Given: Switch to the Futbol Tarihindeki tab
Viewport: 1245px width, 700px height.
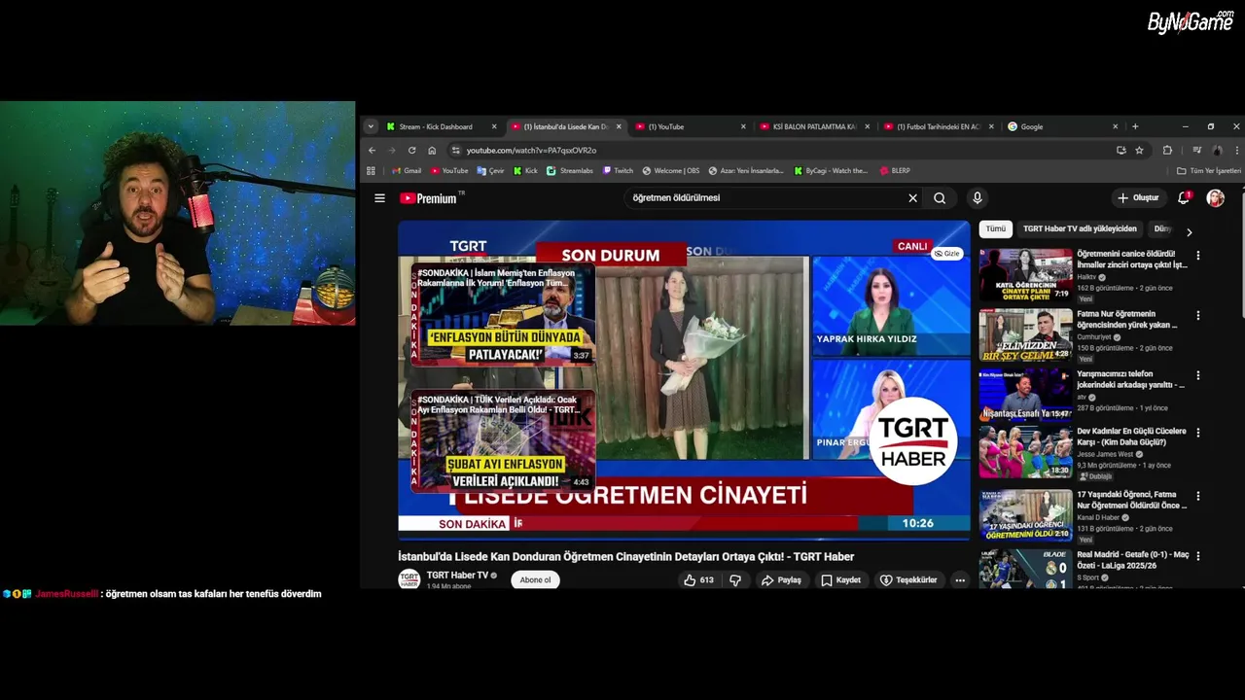Looking at the screenshot, I should tap(939, 126).
